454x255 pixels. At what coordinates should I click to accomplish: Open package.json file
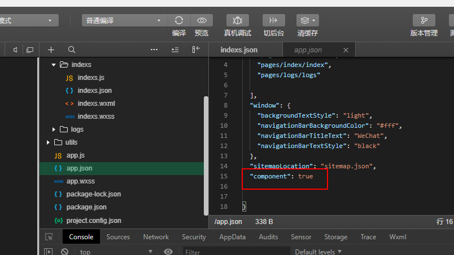(86, 207)
